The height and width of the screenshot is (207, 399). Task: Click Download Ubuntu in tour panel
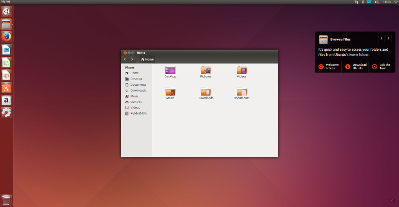pyautogui.click(x=355, y=67)
